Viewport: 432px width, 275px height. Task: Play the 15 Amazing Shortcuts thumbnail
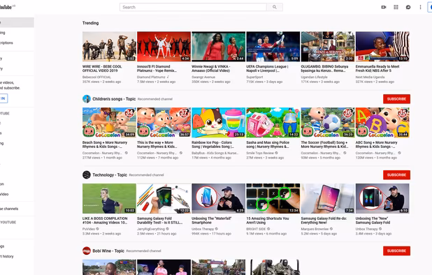point(273,198)
